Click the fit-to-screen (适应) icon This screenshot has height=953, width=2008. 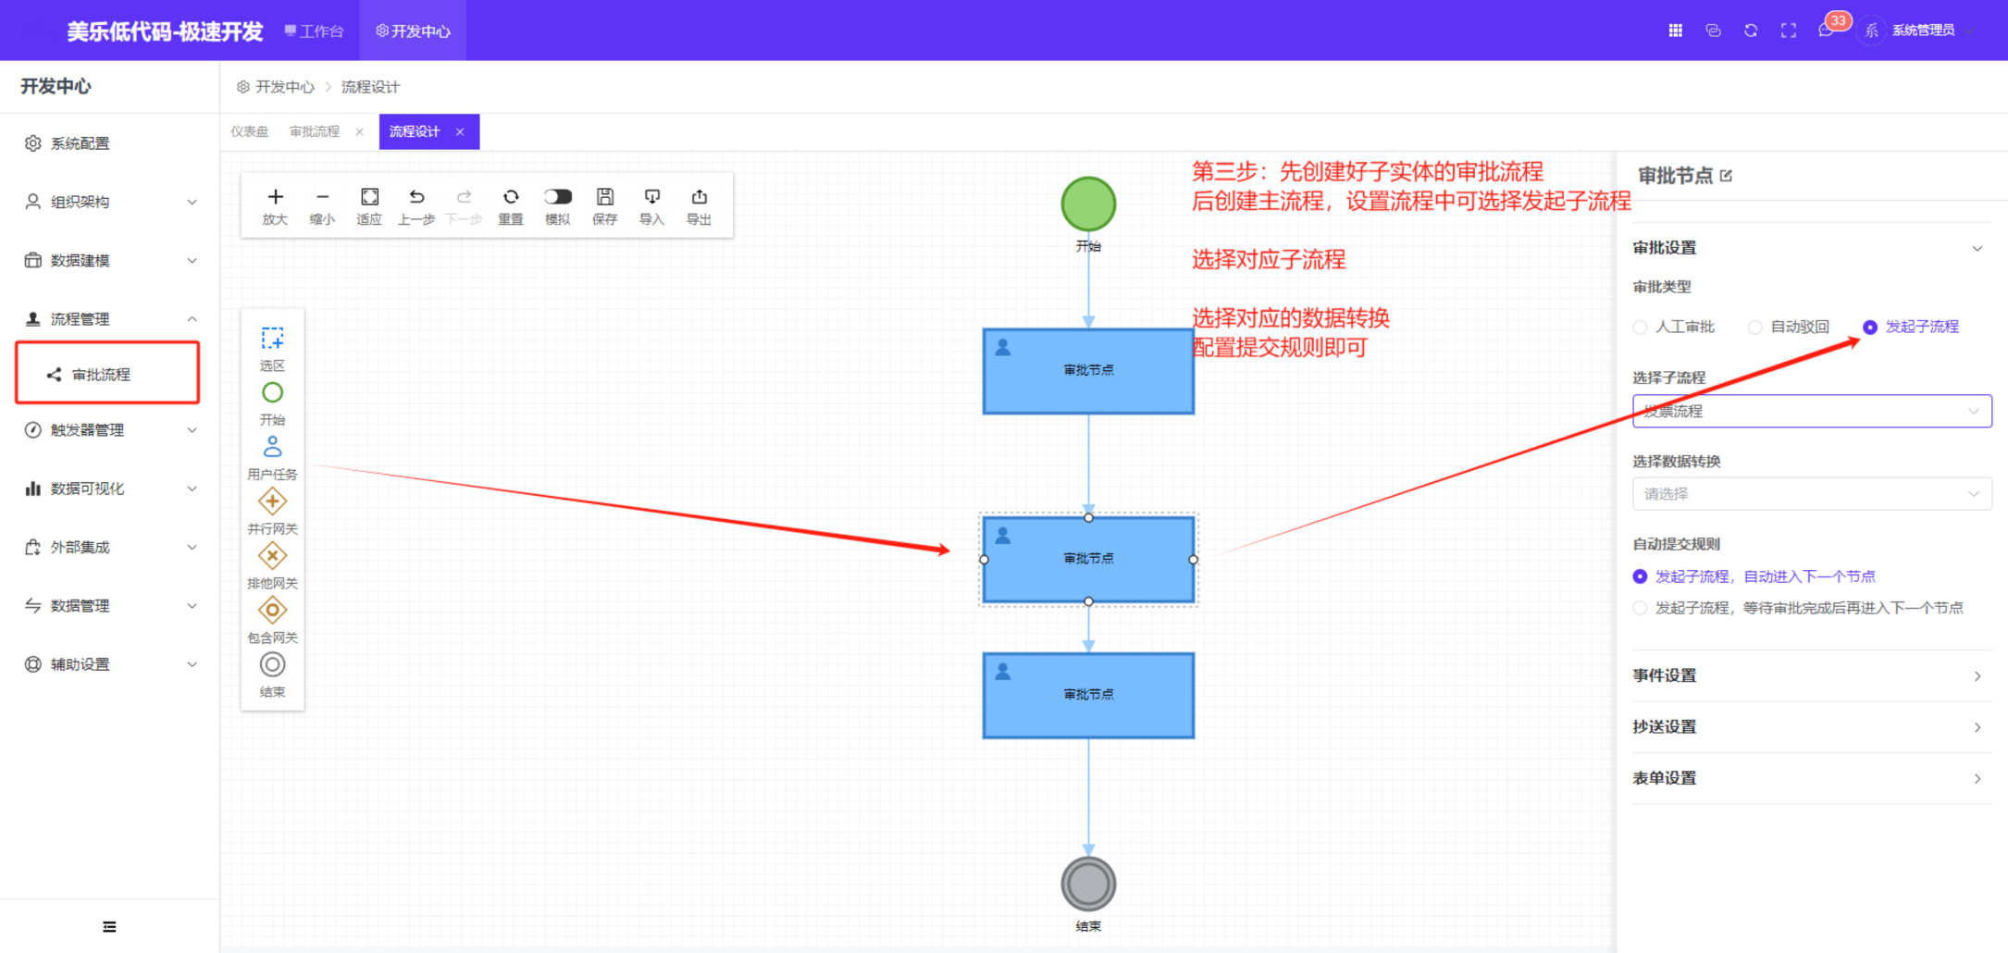(369, 197)
